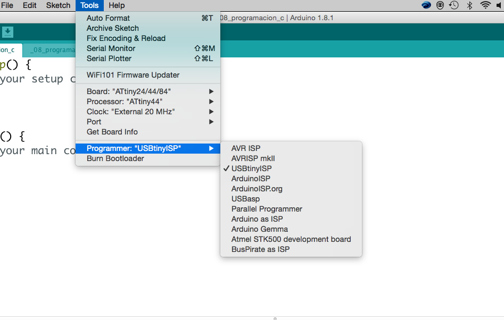Viewport: 504px width, 320px height.
Task: Click the 'your main' comment line in editor
Action: click(x=38, y=150)
